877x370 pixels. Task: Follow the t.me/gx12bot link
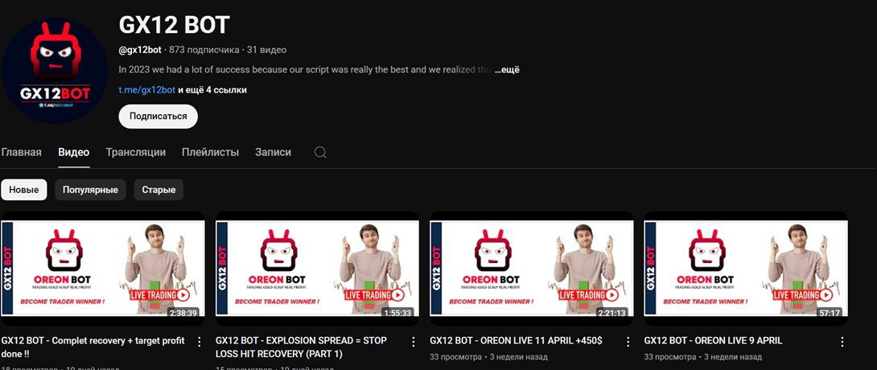point(146,90)
